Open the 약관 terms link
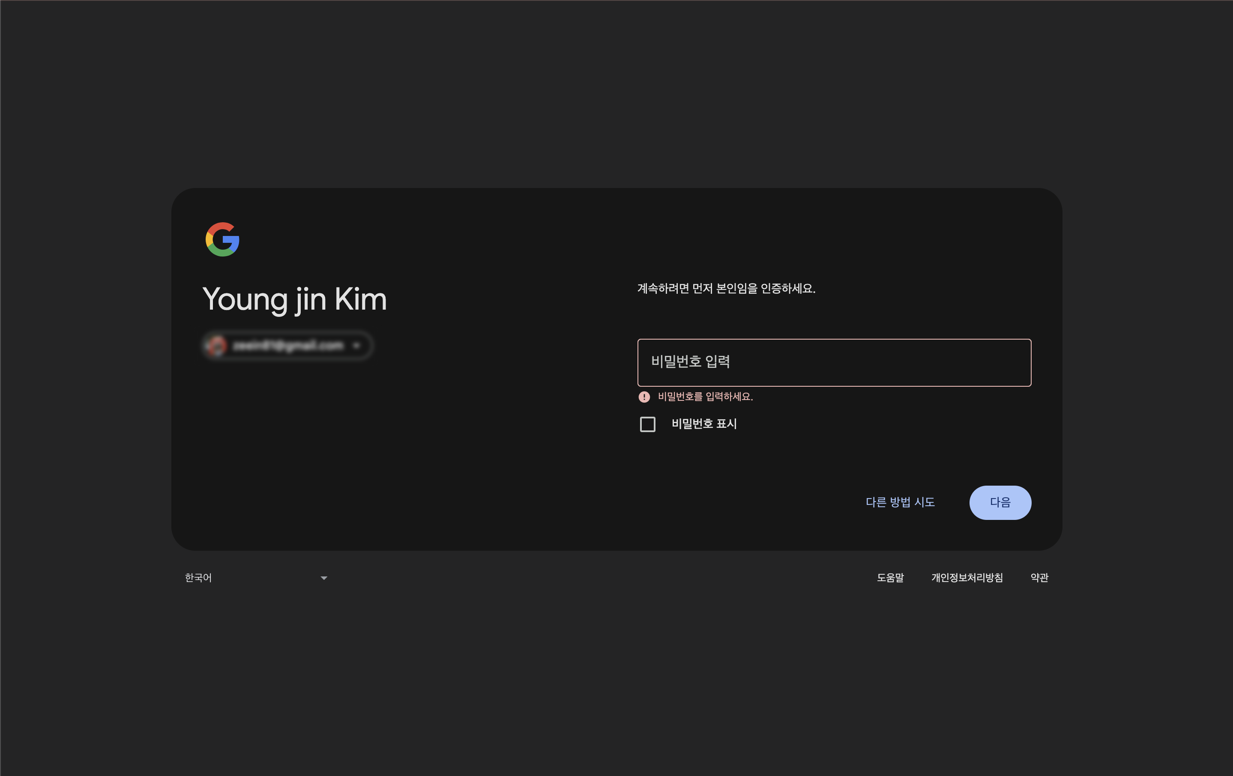1233x776 pixels. 1039,578
